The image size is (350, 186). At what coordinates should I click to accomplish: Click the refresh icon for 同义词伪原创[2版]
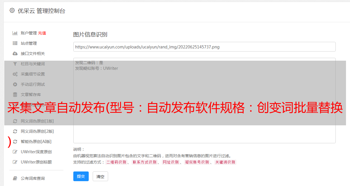[x=15, y=131]
